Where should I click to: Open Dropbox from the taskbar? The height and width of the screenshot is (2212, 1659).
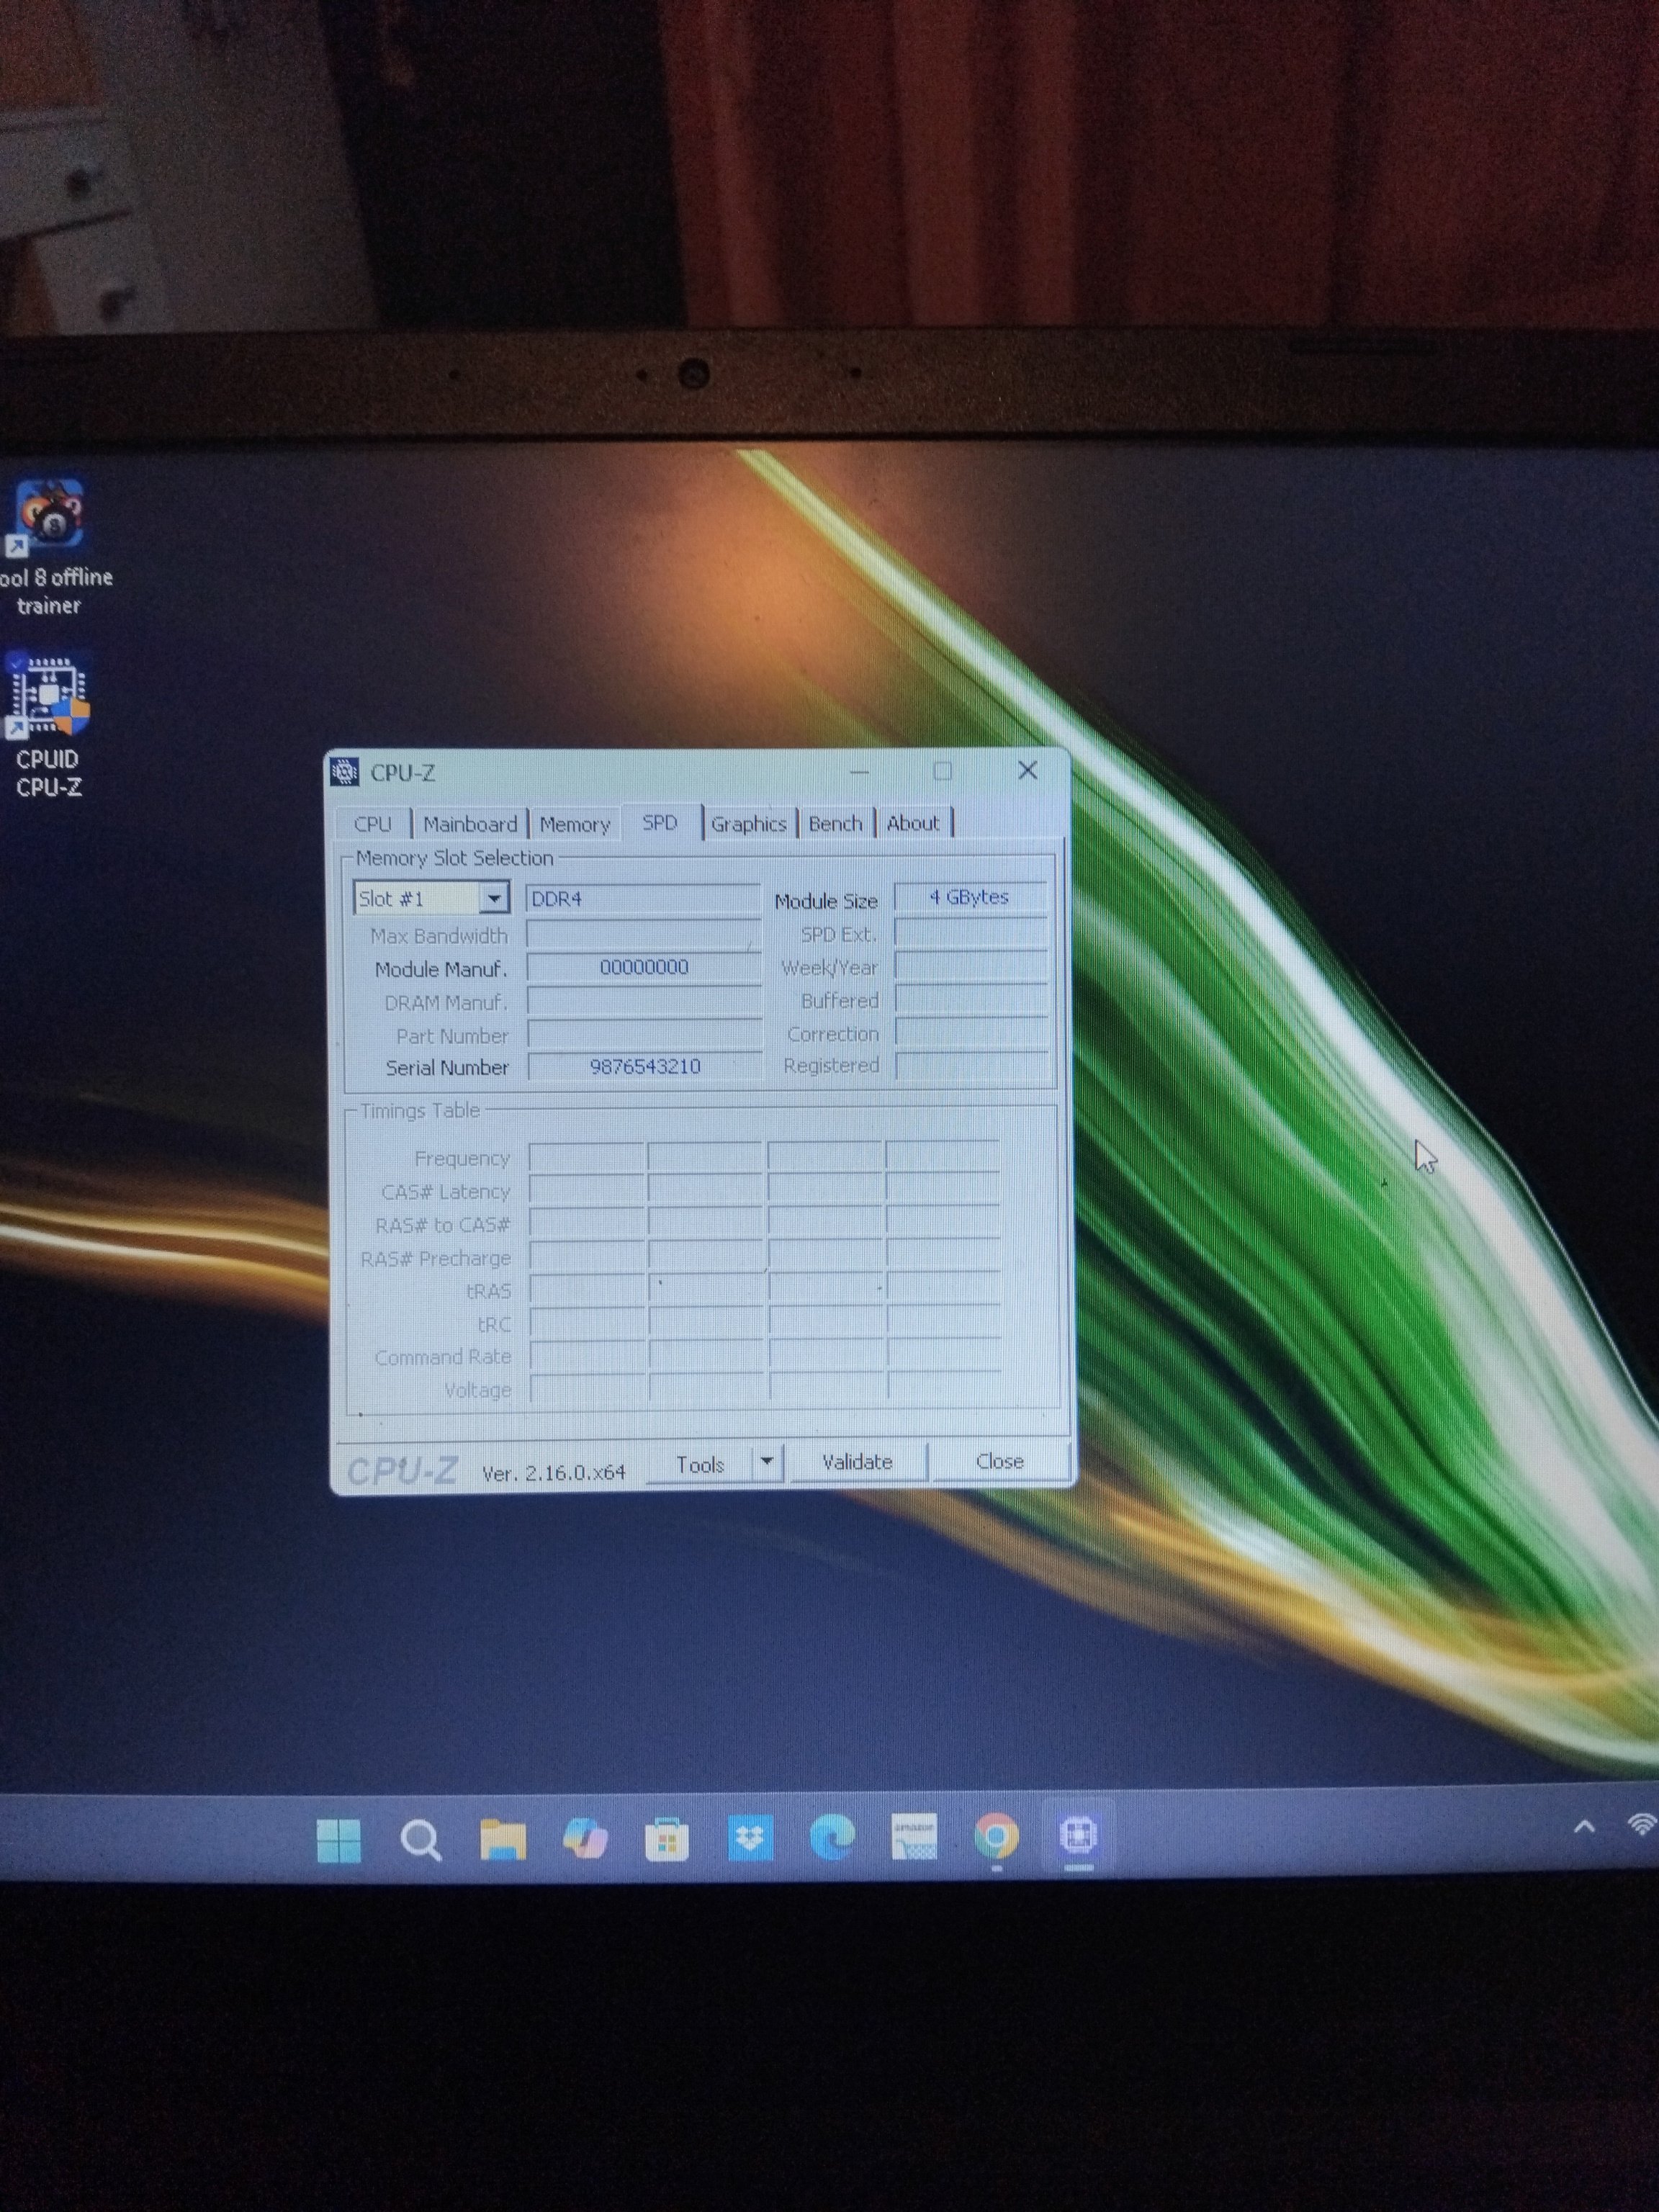click(x=750, y=1837)
